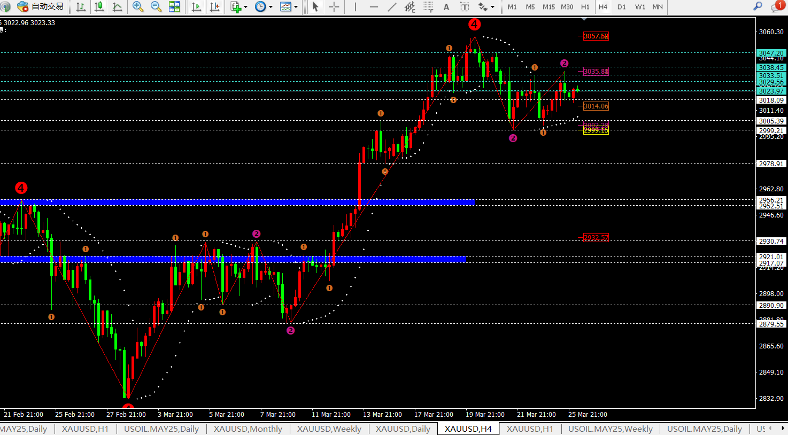Expand the arrows objects dropdown

pyautogui.click(x=492, y=7)
